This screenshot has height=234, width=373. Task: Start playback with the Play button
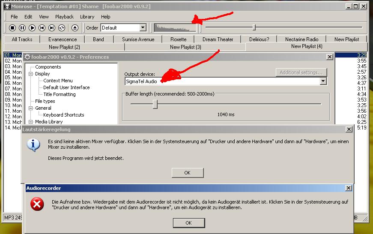coord(32,28)
